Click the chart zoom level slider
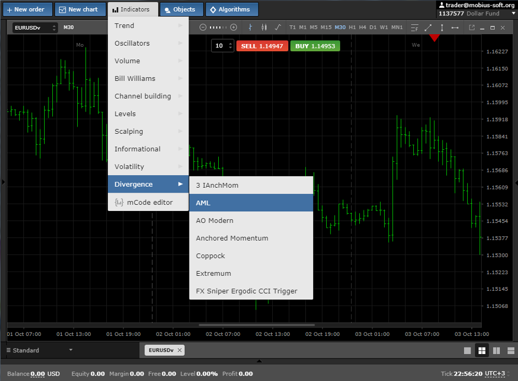This screenshot has height=381, width=518. tap(218, 28)
